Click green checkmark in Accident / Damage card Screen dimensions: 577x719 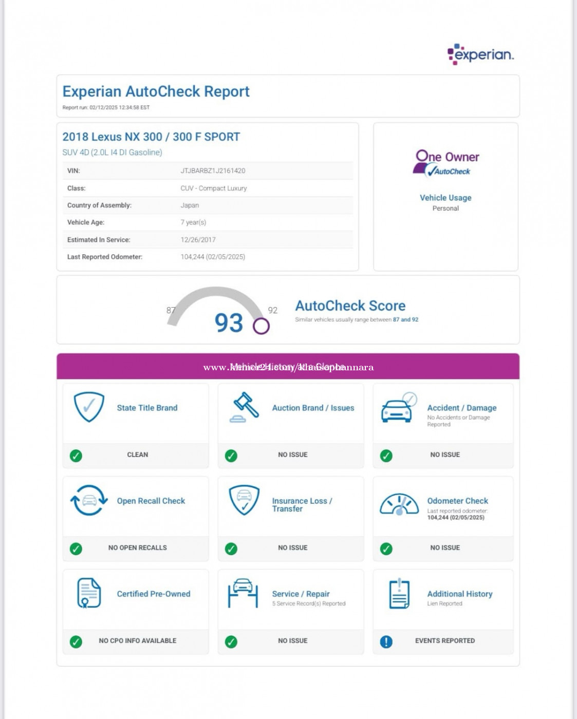pos(386,456)
